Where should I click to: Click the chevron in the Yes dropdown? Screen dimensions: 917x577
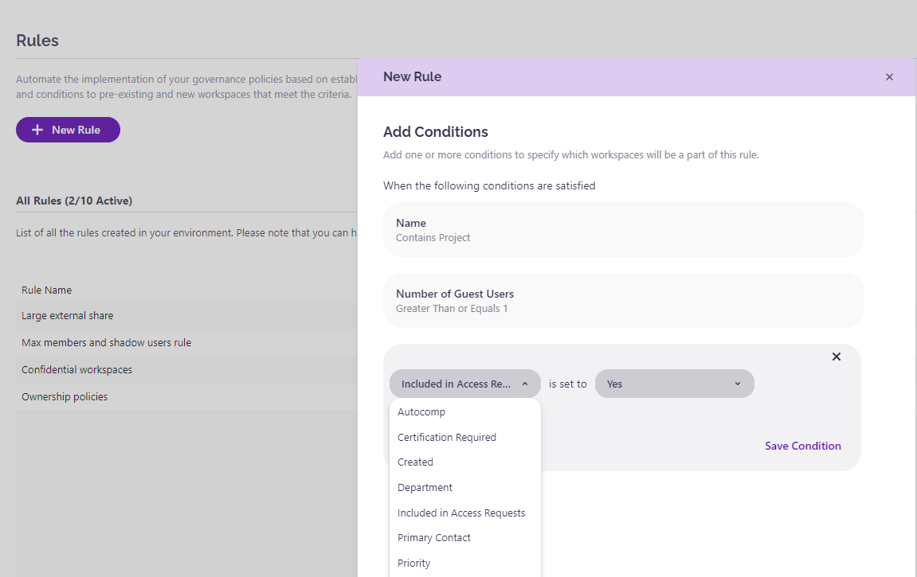(737, 384)
